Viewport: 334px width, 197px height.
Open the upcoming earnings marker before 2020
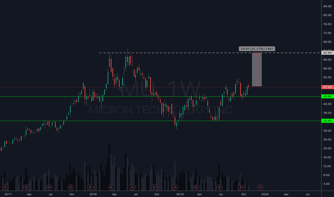(260, 187)
